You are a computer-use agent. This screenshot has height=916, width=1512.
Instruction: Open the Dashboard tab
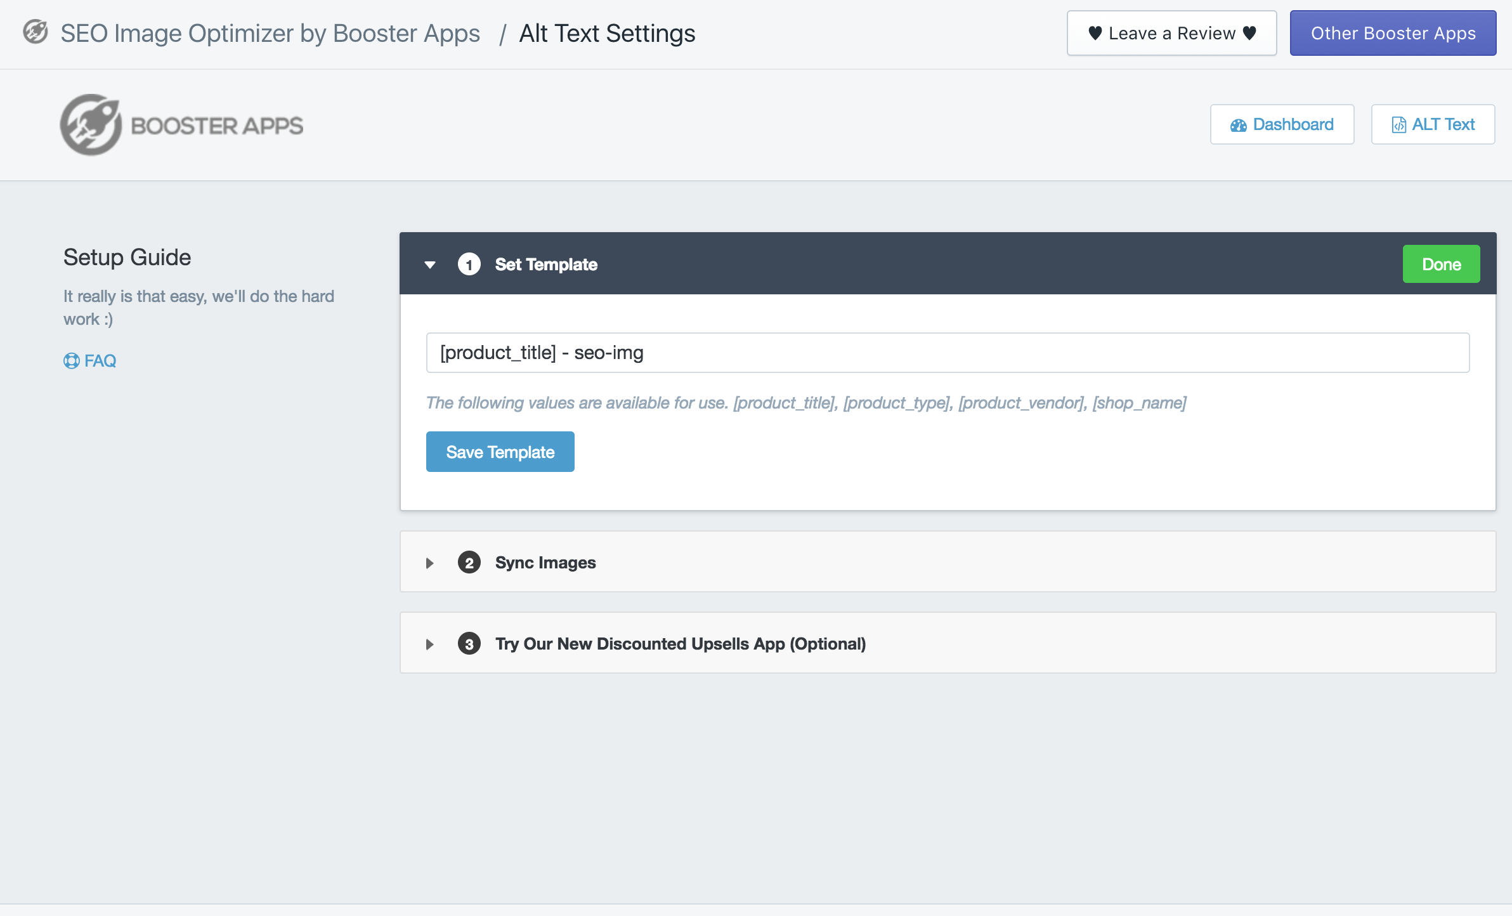[1282, 124]
